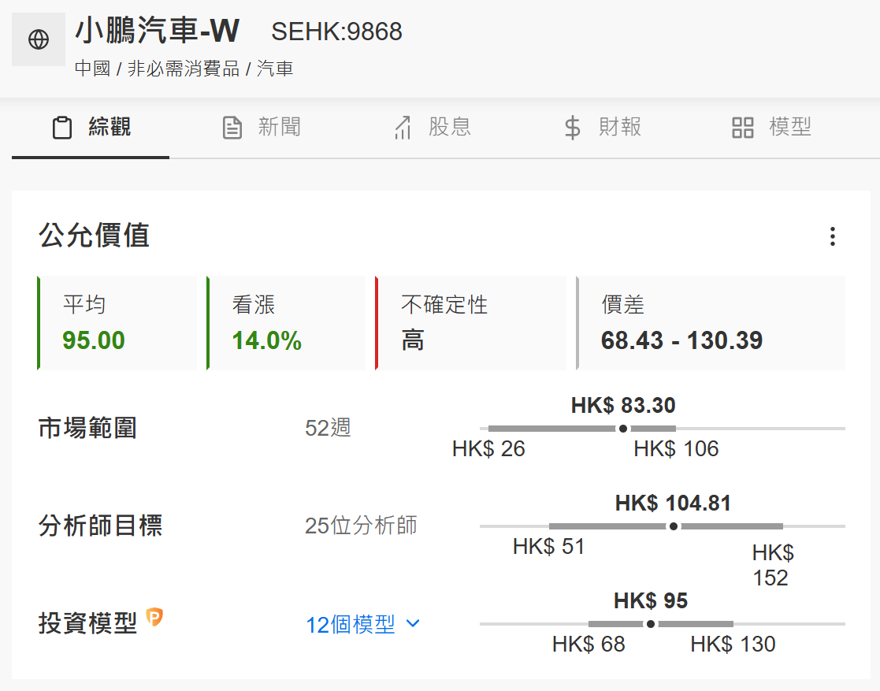Viewport: 880px width, 691px height.
Task: Click the HK$ 68 model low value
Action: (589, 644)
